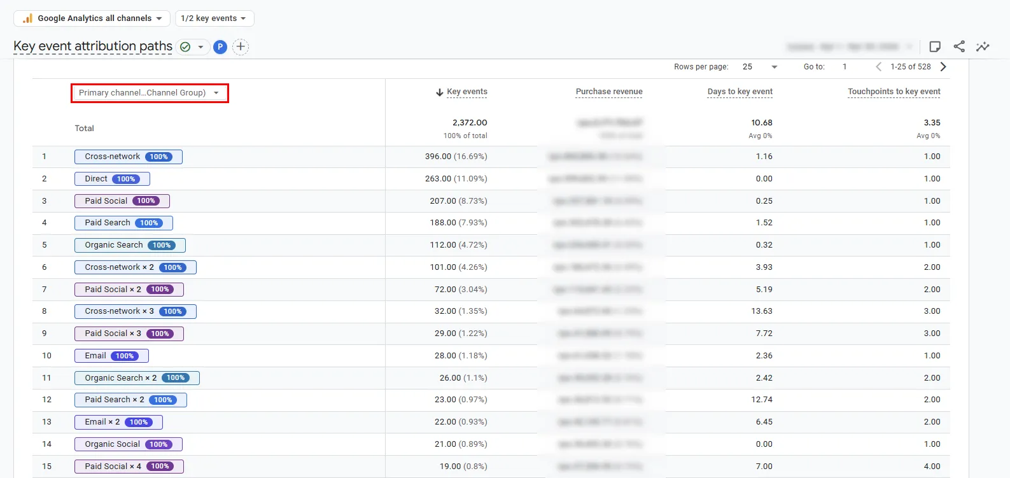This screenshot has width=1010, height=478.
Task: Open Google Analytics all channels dropdown
Action: click(92, 18)
